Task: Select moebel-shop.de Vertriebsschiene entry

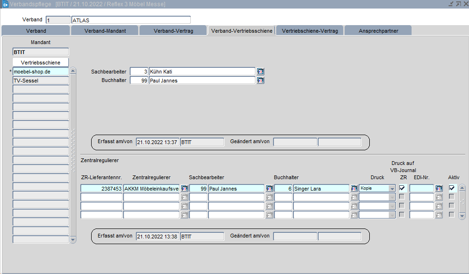Action: coord(40,72)
